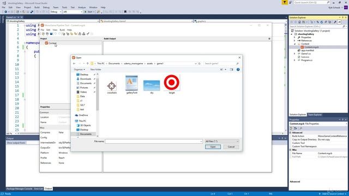Open Visual Studio Tools menu
The height and width of the screenshot is (196, 349).
point(64,7)
